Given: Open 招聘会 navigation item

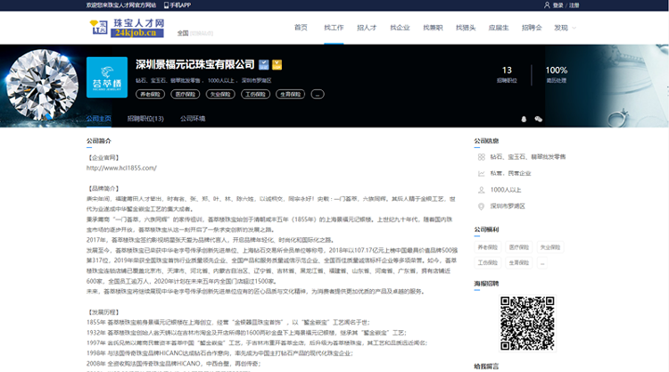Looking at the screenshot, I should pos(532,28).
